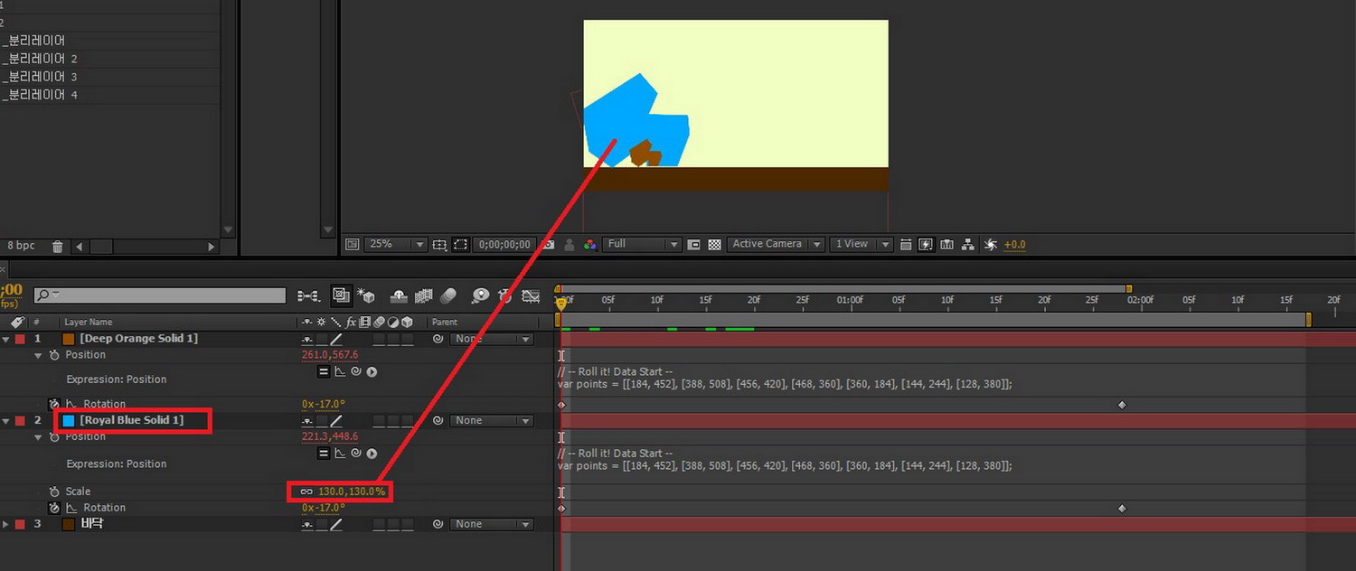Image resolution: width=1356 pixels, height=571 pixels.
Task: Enable Motion Blur timeline switch
Action: pos(448,295)
